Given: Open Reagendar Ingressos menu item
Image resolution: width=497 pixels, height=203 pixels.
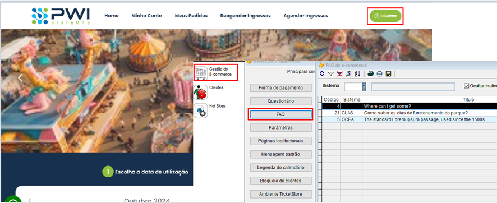Looking at the screenshot, I should coord(245,16).
